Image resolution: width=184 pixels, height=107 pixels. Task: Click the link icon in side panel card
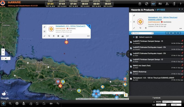[x=134, y=15]
